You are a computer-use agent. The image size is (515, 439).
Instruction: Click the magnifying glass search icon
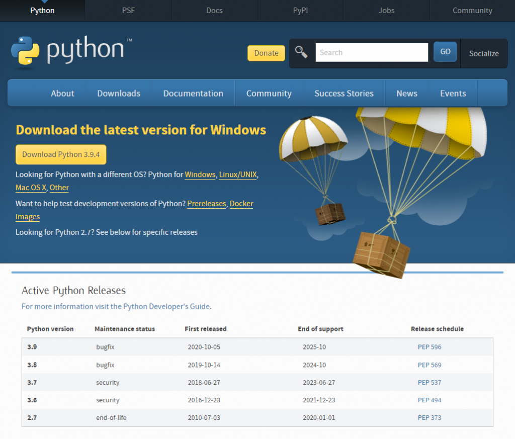(301, 52)
